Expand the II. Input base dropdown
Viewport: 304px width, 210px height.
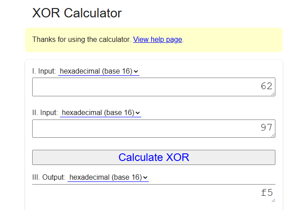[x=101, y=113]
